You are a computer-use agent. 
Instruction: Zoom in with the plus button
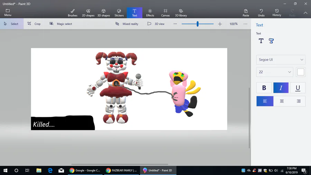tap(220, 24)
